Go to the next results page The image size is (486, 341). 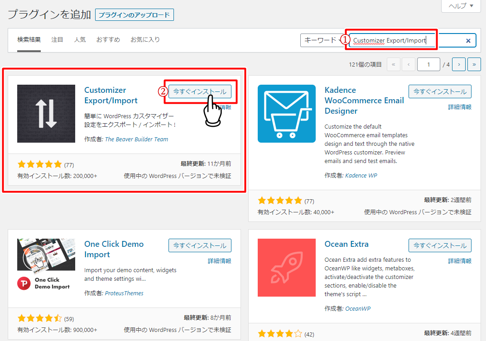click(459, 64)
